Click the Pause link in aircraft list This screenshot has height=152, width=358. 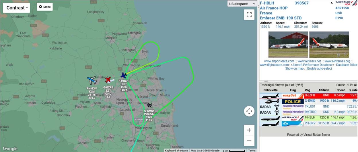point(341,85)
